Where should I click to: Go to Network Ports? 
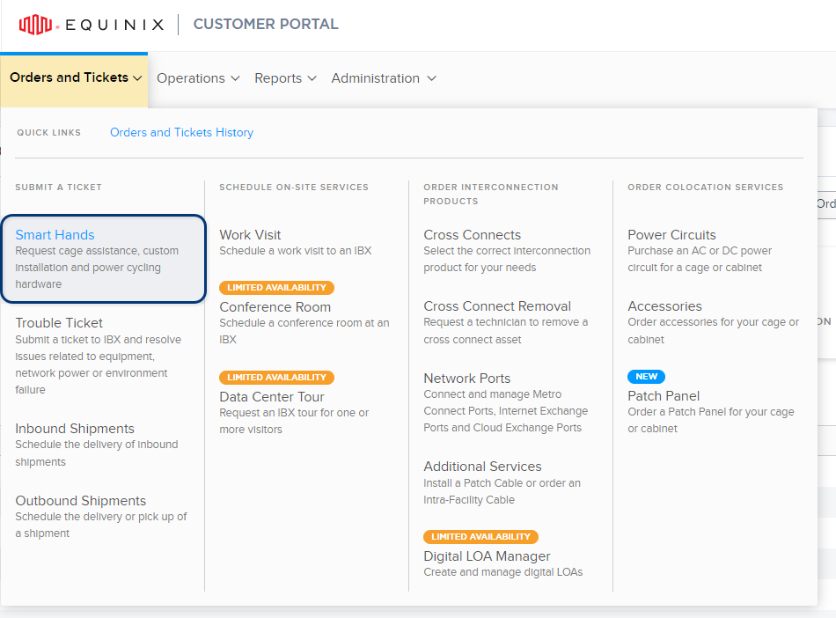click(466, 379)
